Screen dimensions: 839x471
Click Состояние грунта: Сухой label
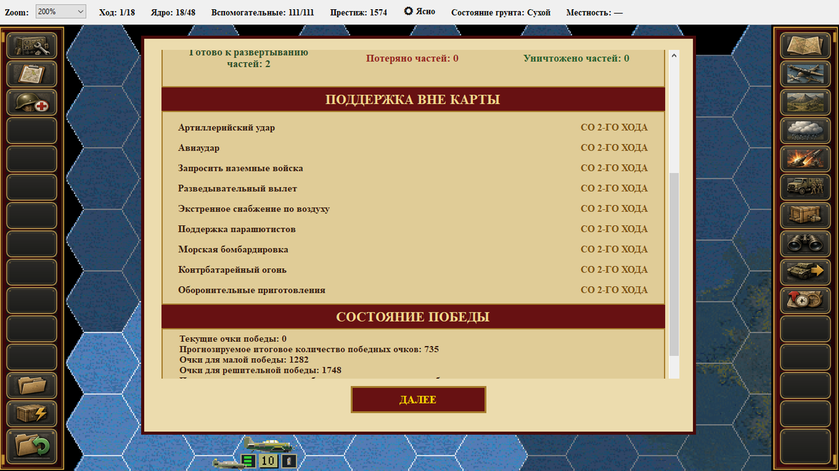(501, 12)
